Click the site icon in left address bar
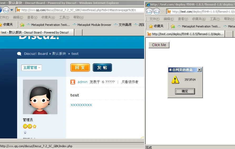This screenshot has width=235, height=149. click(x=18, y=10)
